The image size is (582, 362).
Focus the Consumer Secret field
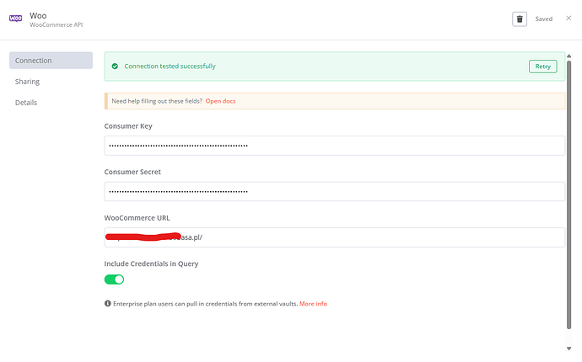point(334,192)
